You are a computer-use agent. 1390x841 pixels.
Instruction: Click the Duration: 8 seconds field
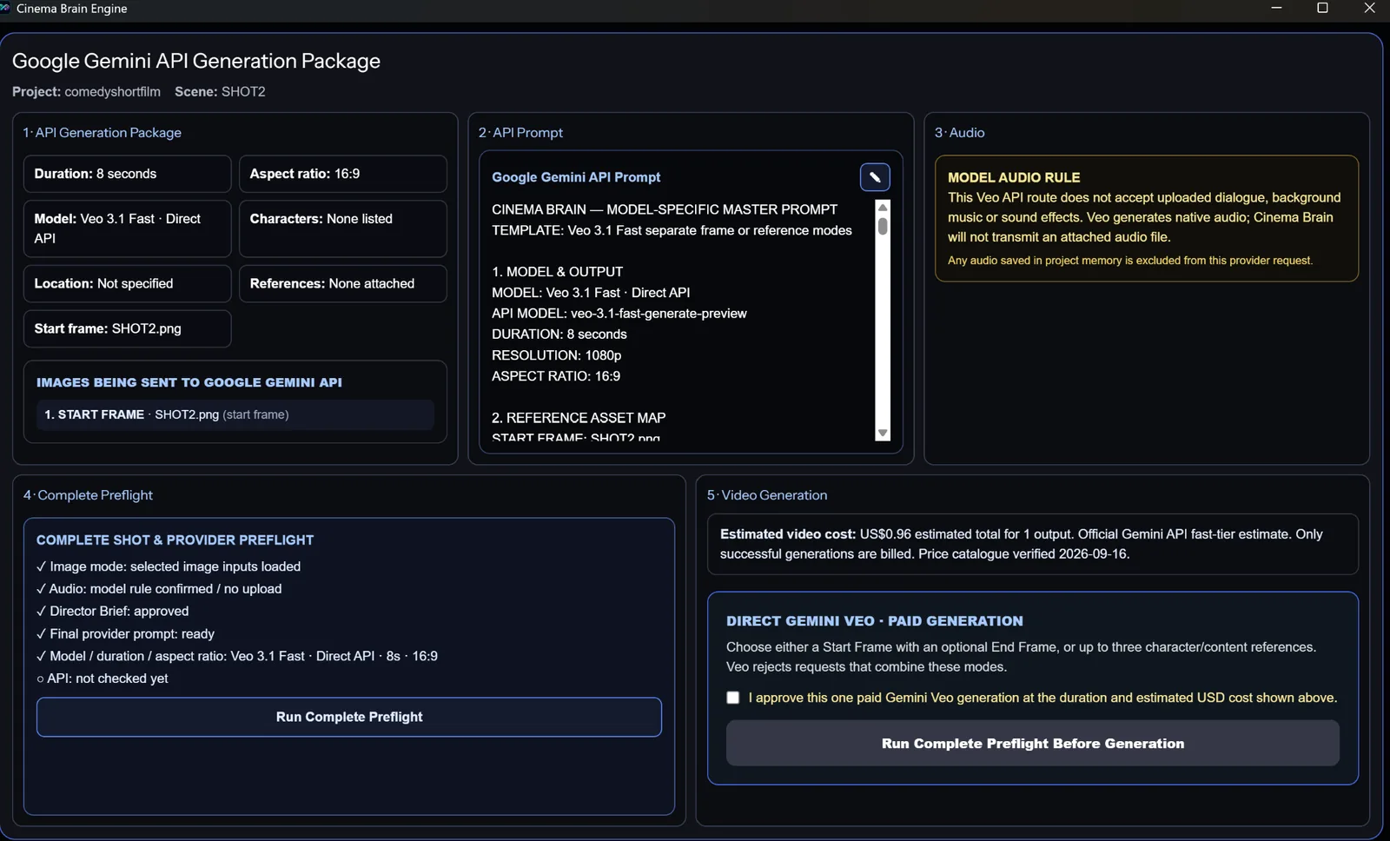(128, 174)
